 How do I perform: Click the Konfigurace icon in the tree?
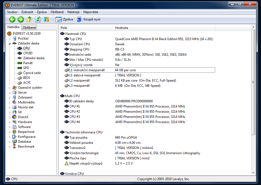coord(15,137)
